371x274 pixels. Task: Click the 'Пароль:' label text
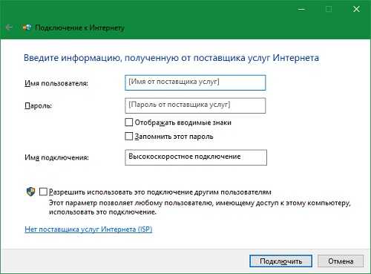tap(39, 105)
